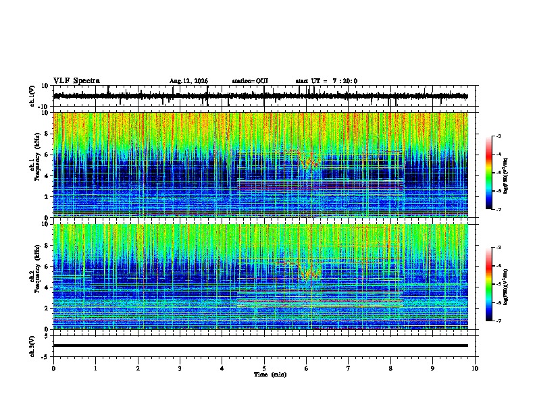The width and height of the screenshot is (535, 413).
Task: Click the time-axis tick label "9"
Action: (432, 368)
